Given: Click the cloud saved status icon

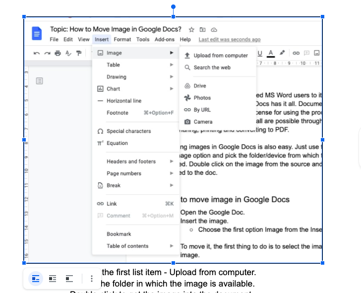Looking at the screenshot, I should tap(214, 30).
